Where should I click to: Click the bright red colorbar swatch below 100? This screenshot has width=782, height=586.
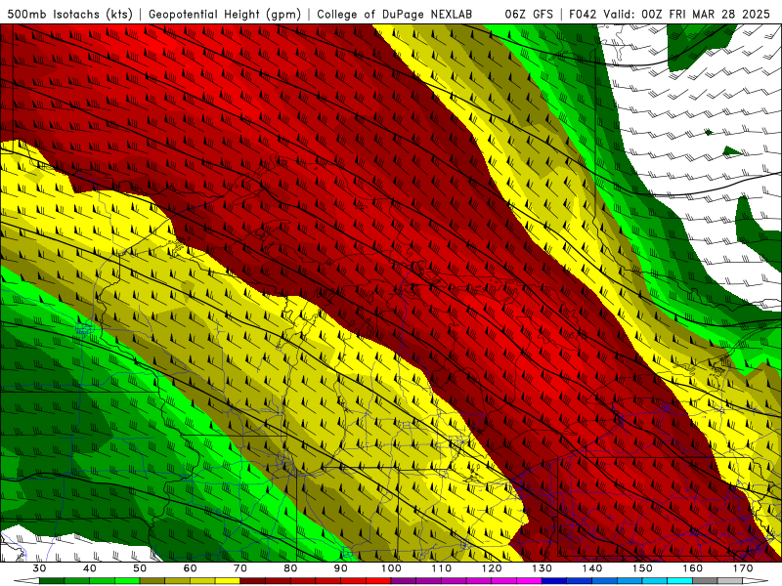(378, 581)
